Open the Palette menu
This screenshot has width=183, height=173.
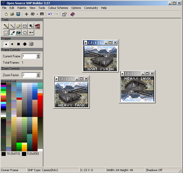pyautogui.click(x=22, y=8)
